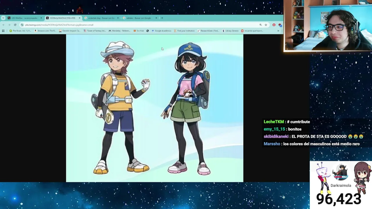Click the Darkraimola round avatar logo
This screenshot has width=372, height=209.
(341, 172)
